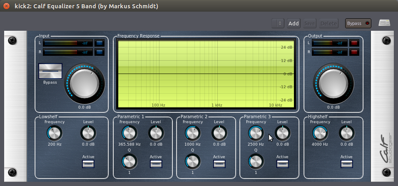Close the Calf Equalizer window

(x=6, y=6)
